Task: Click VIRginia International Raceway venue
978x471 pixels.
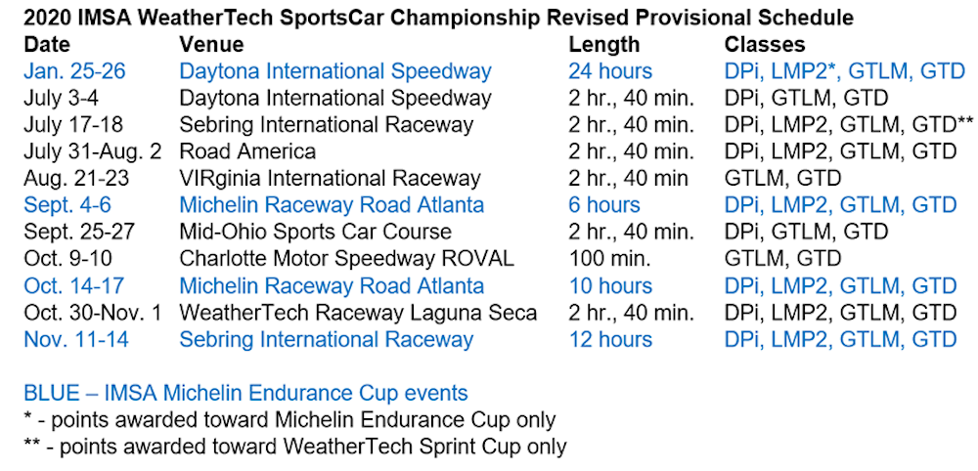Action: coord(330,179)
